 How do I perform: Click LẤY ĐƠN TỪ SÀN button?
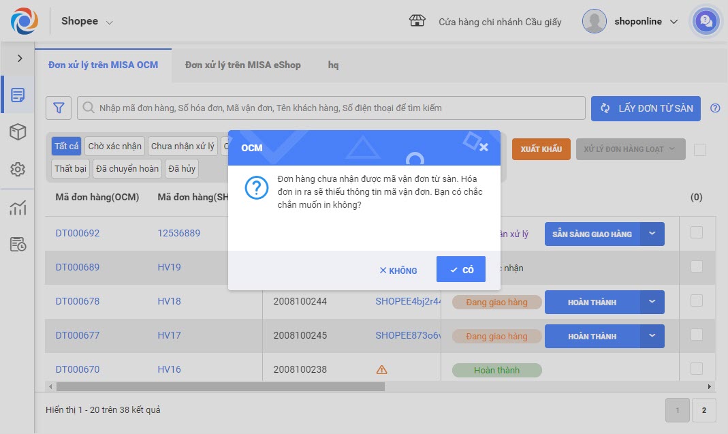tap(646, 108)
